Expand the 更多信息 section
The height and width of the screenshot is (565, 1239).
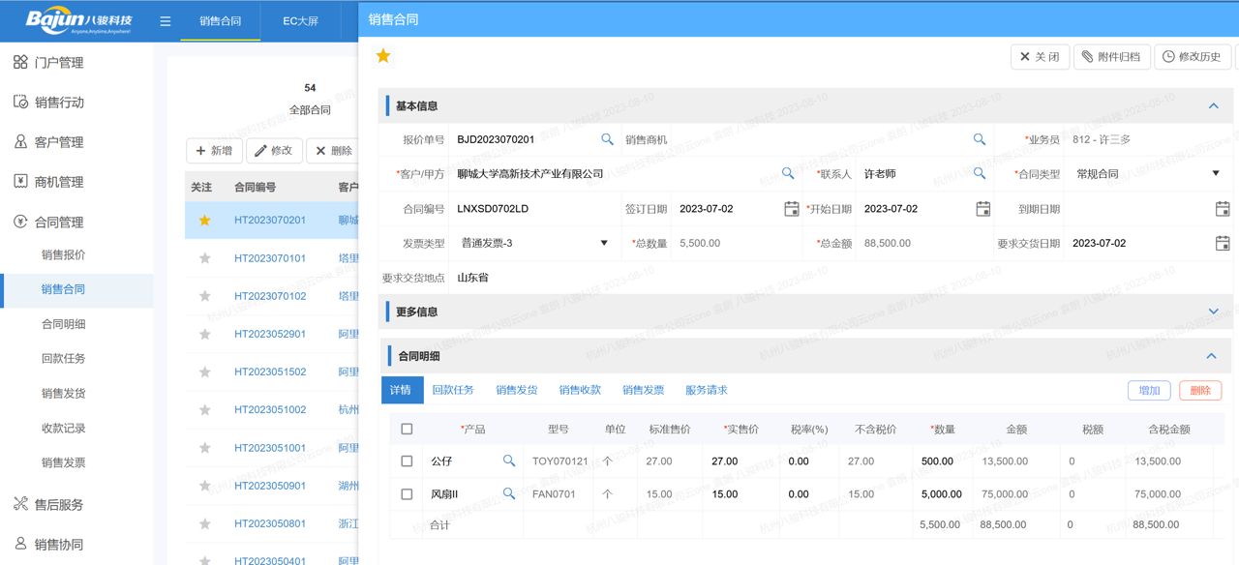click(1213, 312)
